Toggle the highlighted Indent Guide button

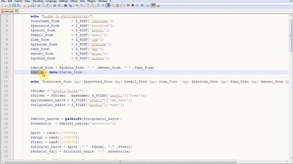(108, 5)
